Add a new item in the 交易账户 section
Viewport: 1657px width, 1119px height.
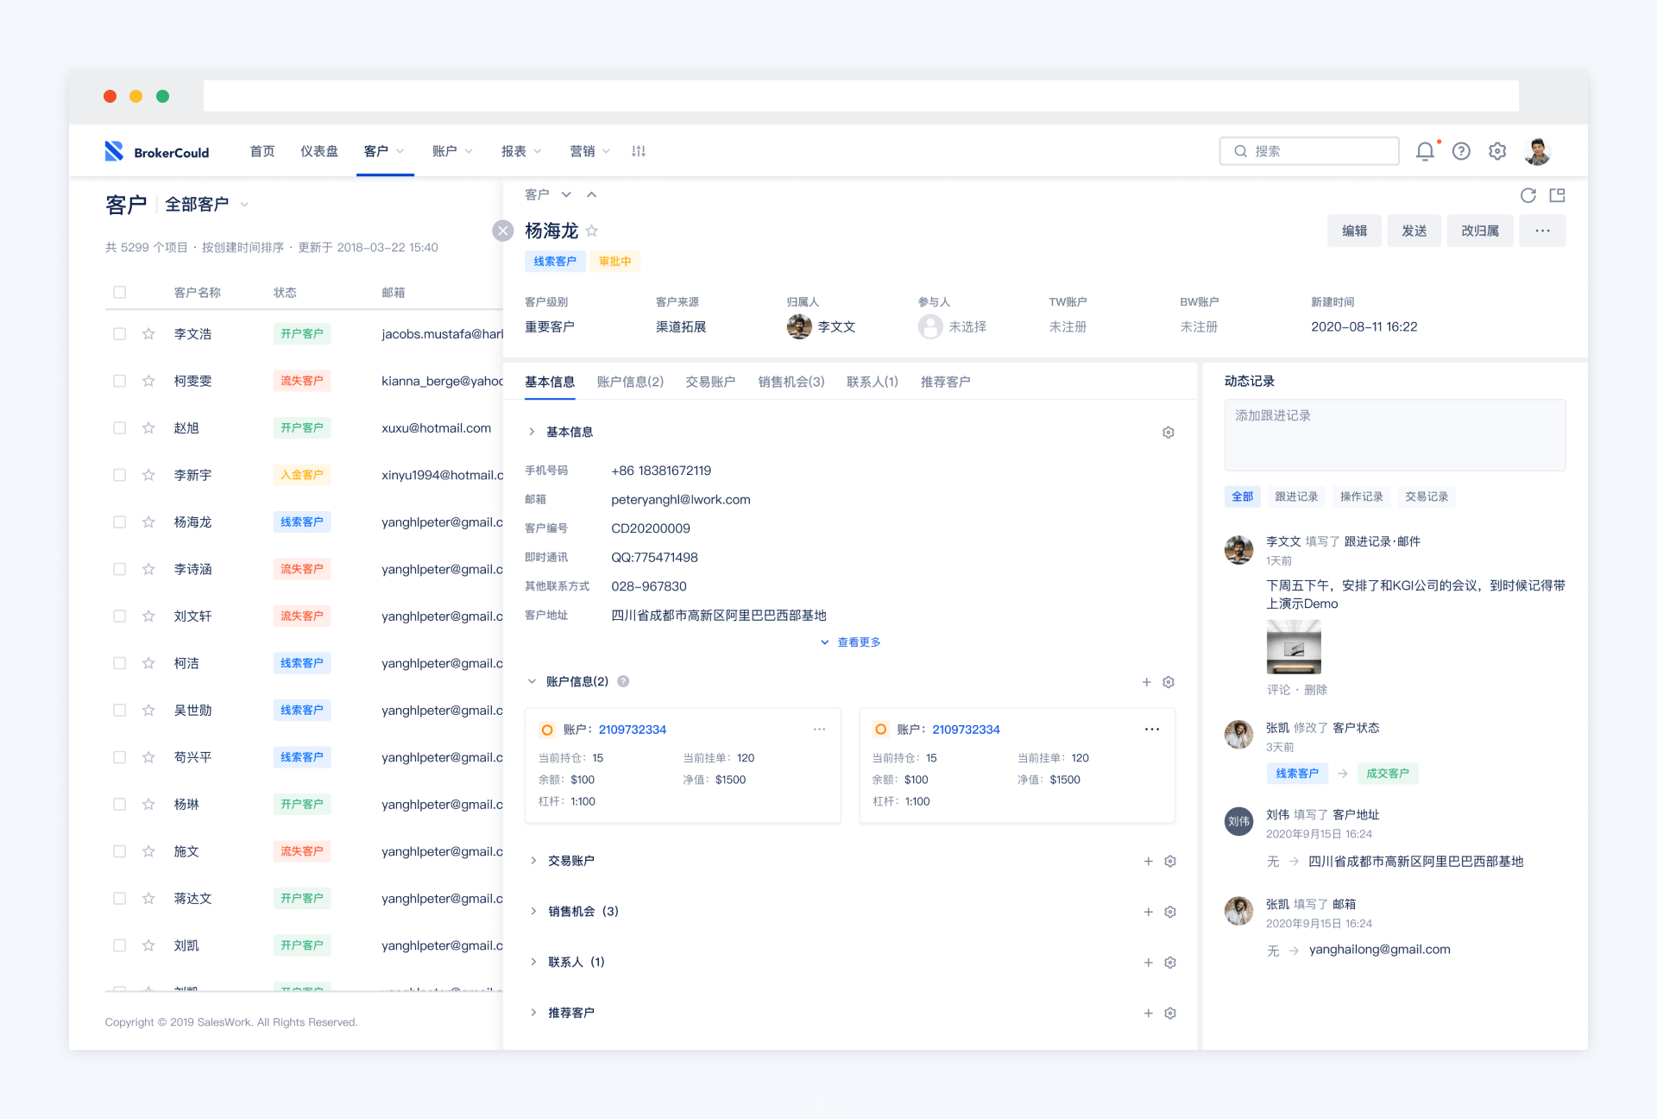(1149, 861)
